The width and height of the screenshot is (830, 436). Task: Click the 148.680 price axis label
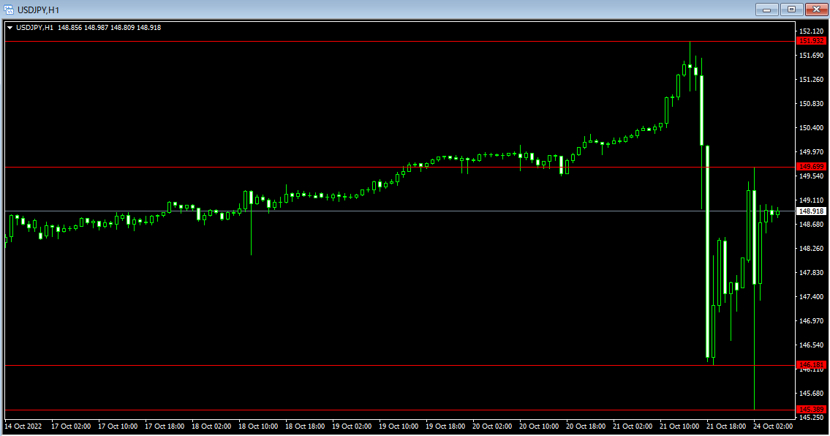coord(811,224)
